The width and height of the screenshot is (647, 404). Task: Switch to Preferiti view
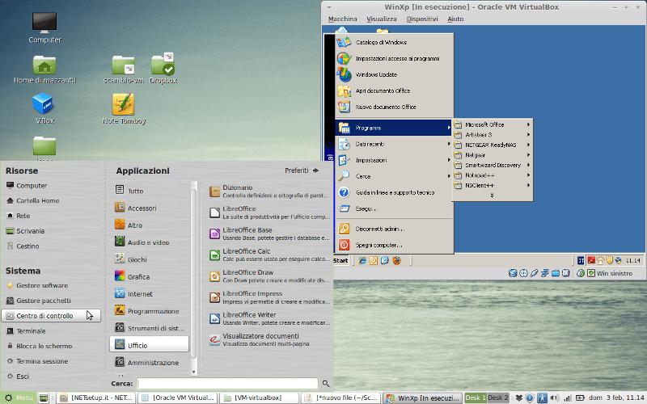[302, 170]
